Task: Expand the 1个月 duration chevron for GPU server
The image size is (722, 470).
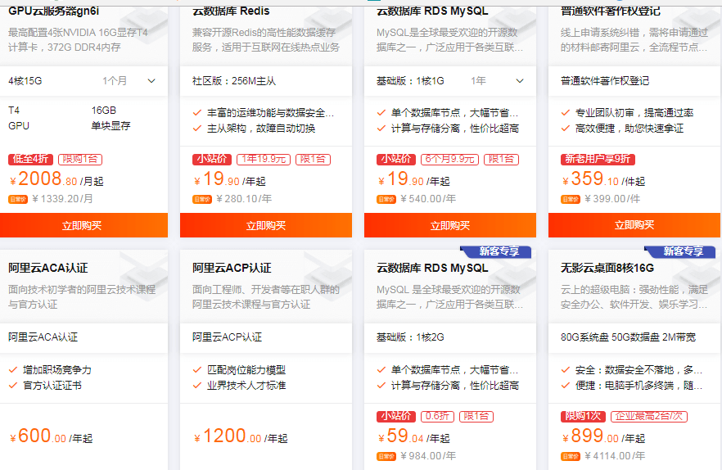Action: pyautogui.click(x=151, y=81)
